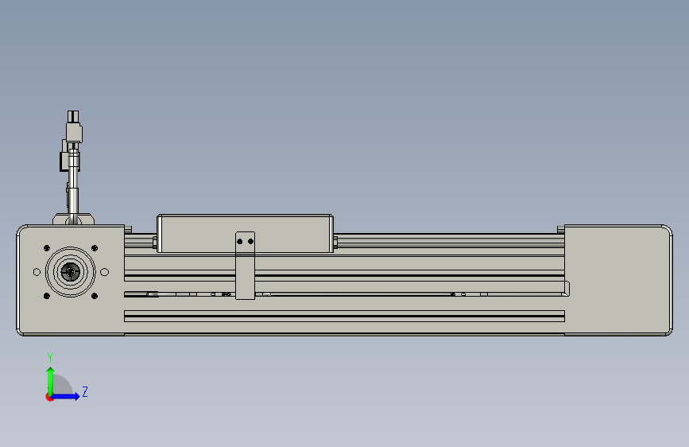This screenshot has width=689, height=447.
Task: Click the green Y axis arrow of the triad
Action: (51, 380)
